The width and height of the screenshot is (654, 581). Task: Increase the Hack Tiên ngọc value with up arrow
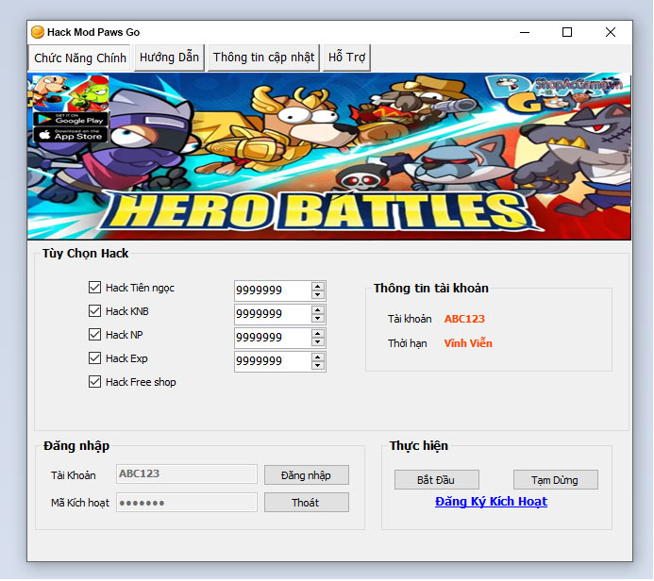click(x=318, y=286)
